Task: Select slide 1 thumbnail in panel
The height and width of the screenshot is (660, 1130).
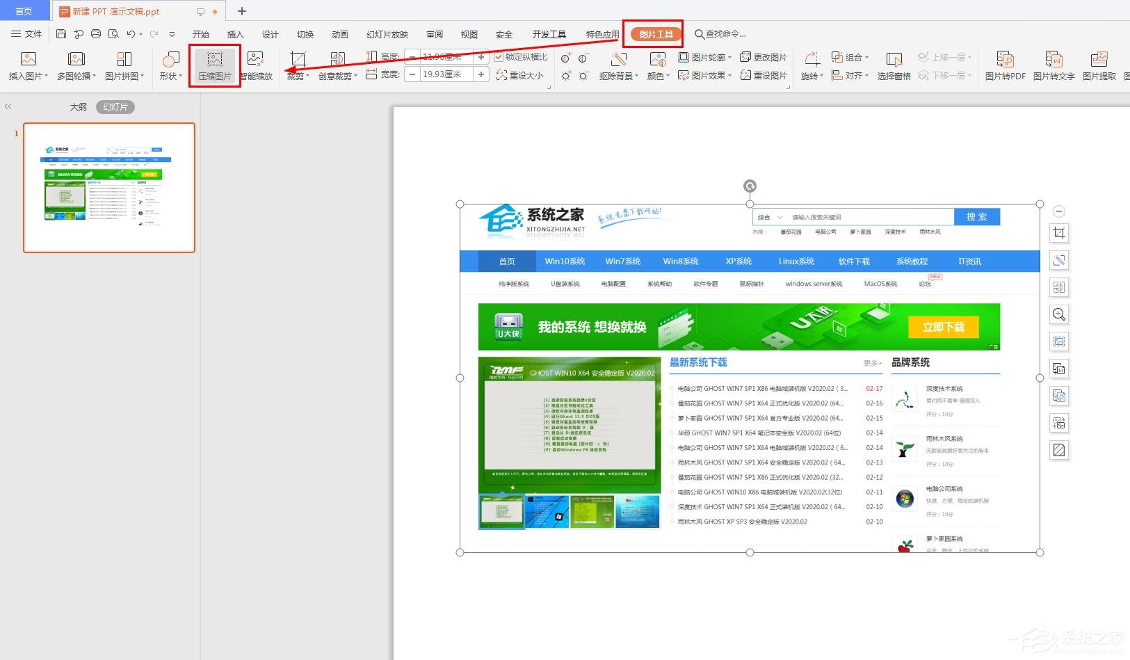Action: tap(109, 188)
